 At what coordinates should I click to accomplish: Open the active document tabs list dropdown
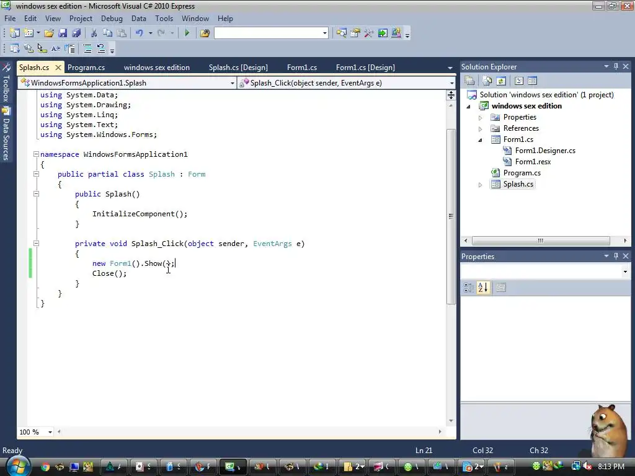click(450, 68)
